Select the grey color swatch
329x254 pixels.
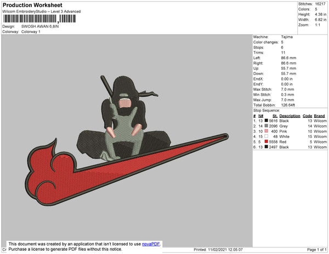point(266,126)
